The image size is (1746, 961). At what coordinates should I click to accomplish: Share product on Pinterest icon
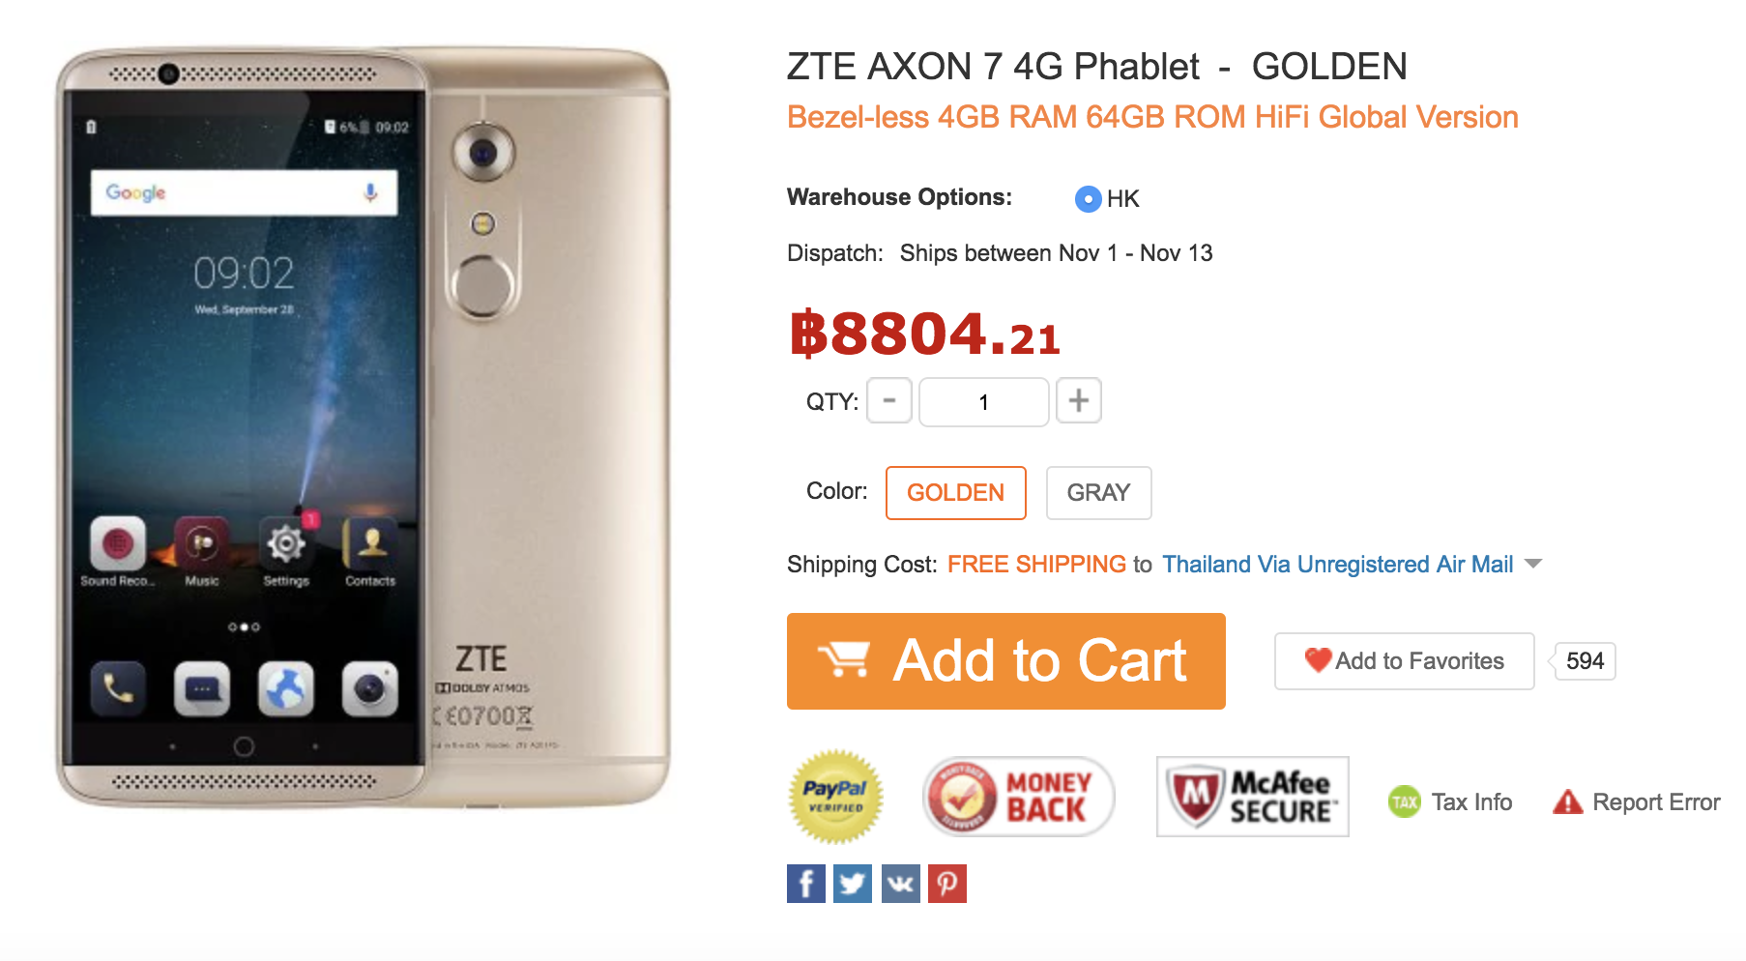point(947,884)
